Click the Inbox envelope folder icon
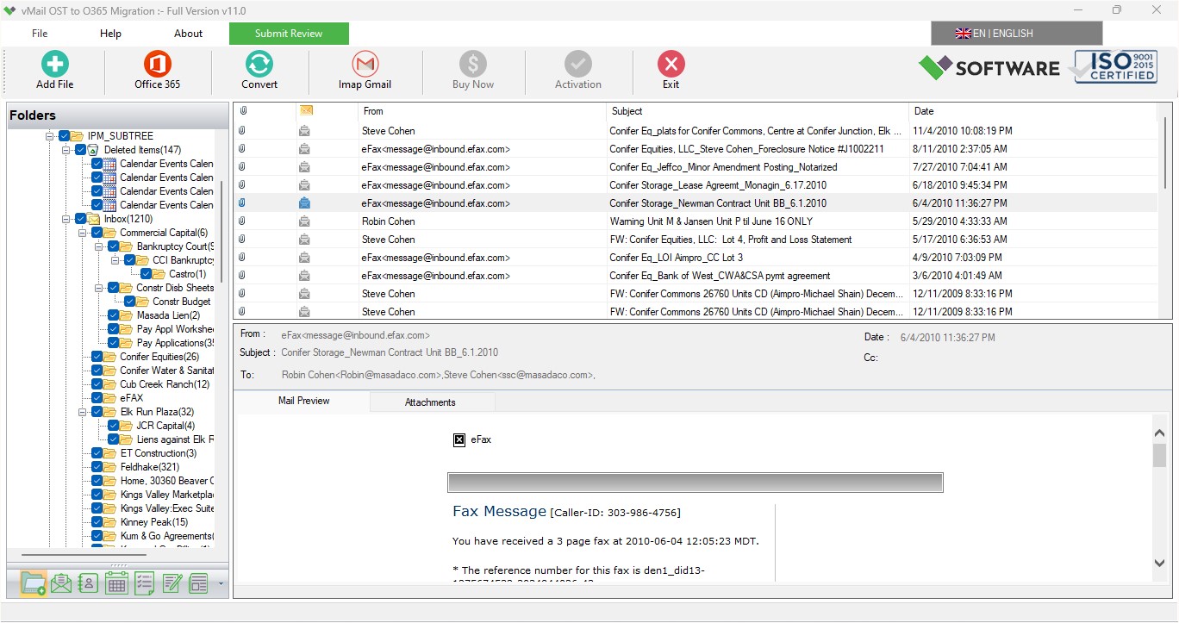Screen dimensions: 1179x623 [94, 219]
